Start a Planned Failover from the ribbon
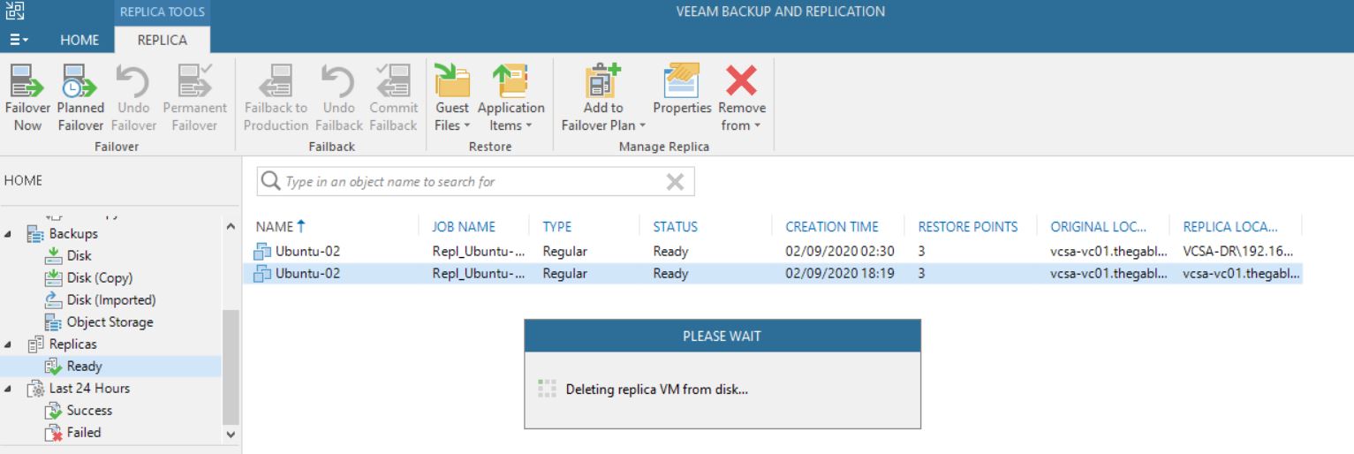Image resolution: width=1354 pixels, height=454 pixels. [80, 97]
